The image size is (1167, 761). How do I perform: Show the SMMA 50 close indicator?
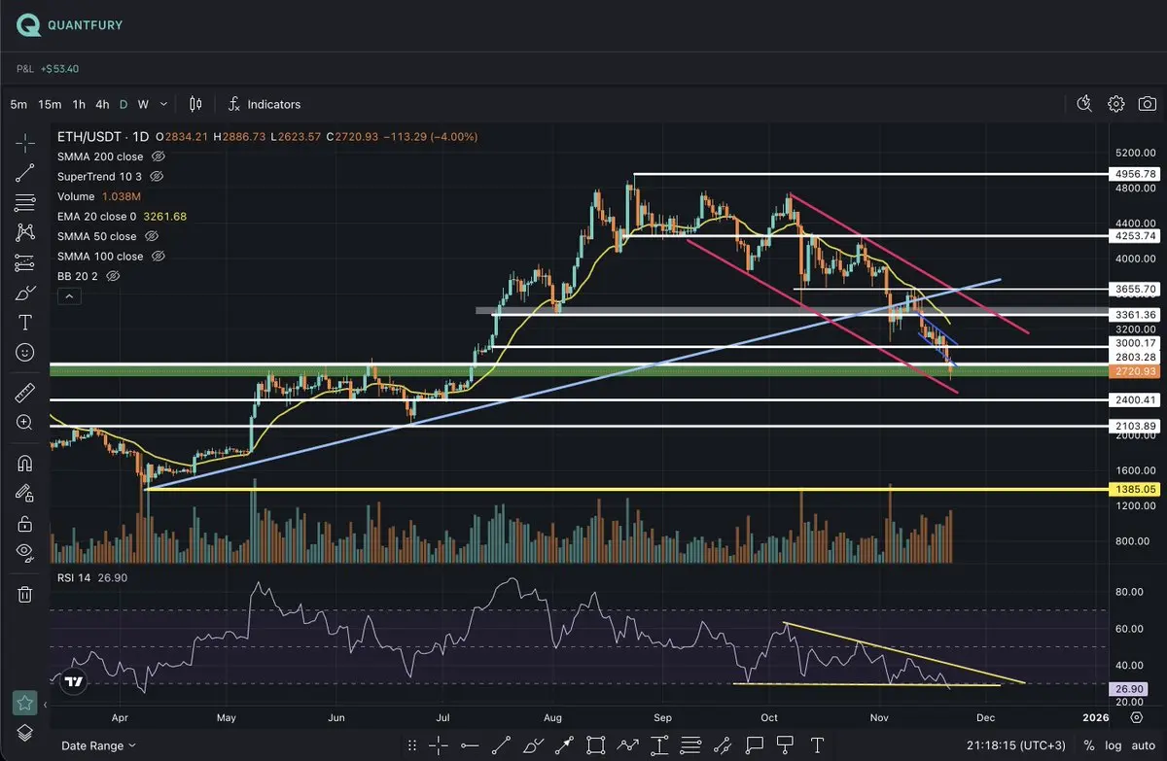coord(153,236)
